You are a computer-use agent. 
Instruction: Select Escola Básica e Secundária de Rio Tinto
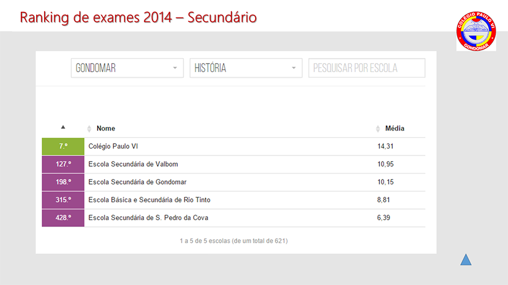150,200
